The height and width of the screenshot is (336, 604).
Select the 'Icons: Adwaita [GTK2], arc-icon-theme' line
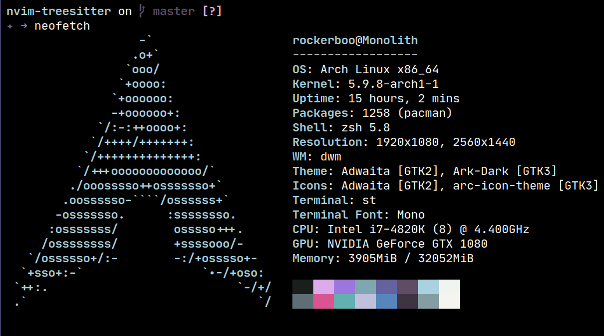[445, 185]
